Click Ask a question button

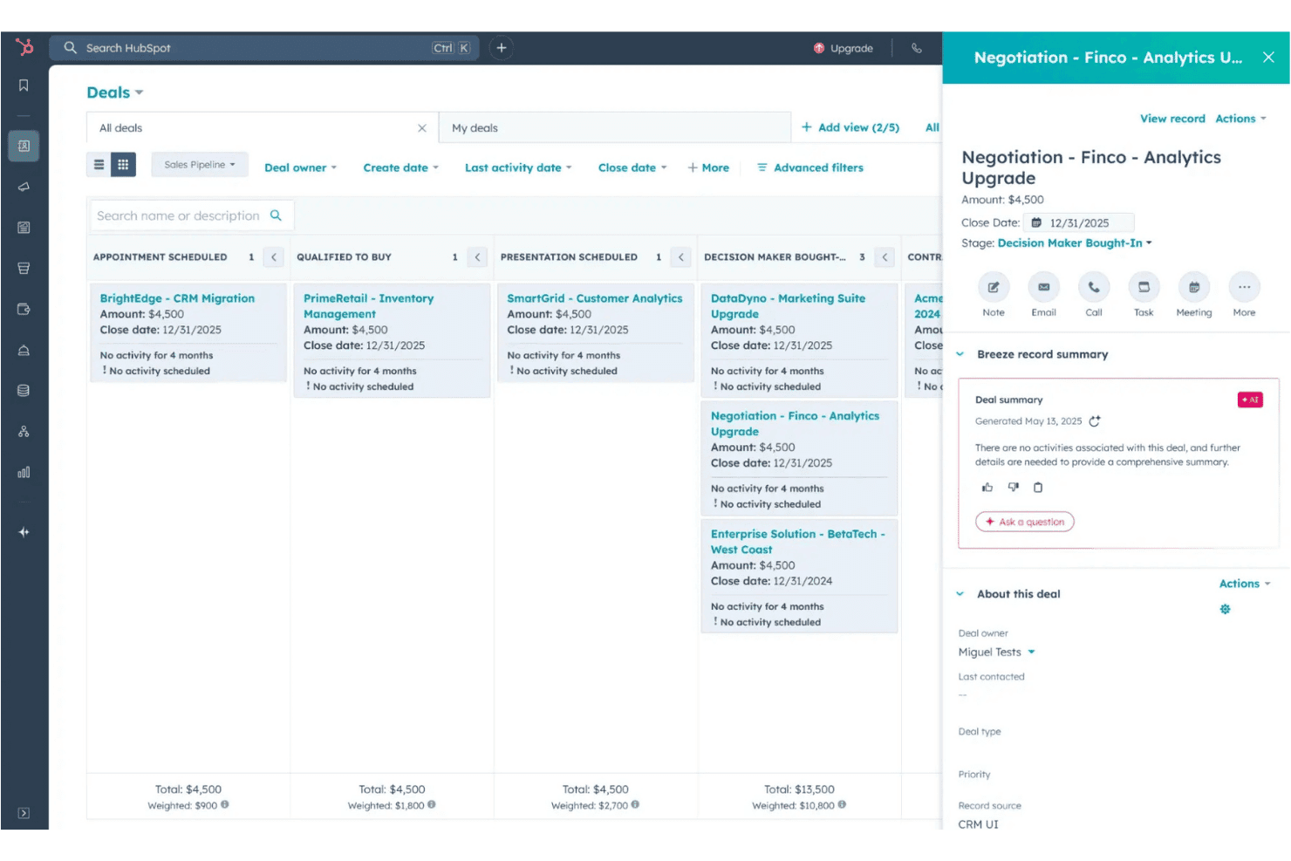coord(1025,522)
